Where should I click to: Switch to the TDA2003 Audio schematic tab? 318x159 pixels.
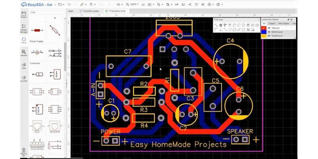pos(91,11)
